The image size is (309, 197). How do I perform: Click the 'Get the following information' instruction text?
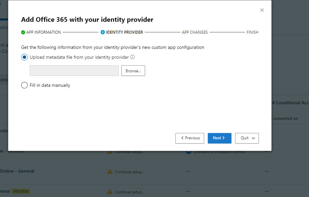click(x=112, y=47)
